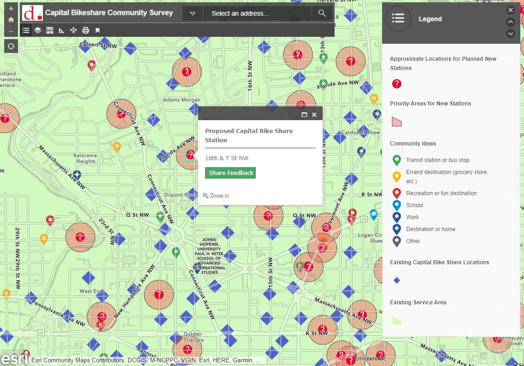
Task: Click the Legend panel list icon
Action: [x=397, y=18]
